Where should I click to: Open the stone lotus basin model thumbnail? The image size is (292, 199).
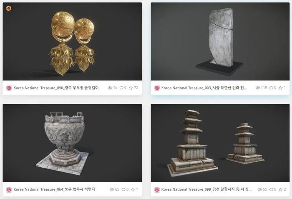pos(72,143)
